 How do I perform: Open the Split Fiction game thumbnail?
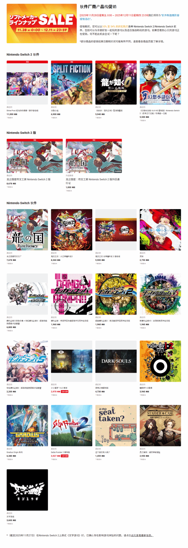(71, 82)
